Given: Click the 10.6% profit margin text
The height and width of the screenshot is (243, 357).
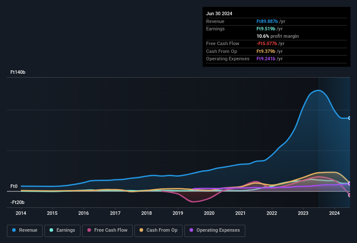Looking at the screenshot, I should click(x=277, y=36).
